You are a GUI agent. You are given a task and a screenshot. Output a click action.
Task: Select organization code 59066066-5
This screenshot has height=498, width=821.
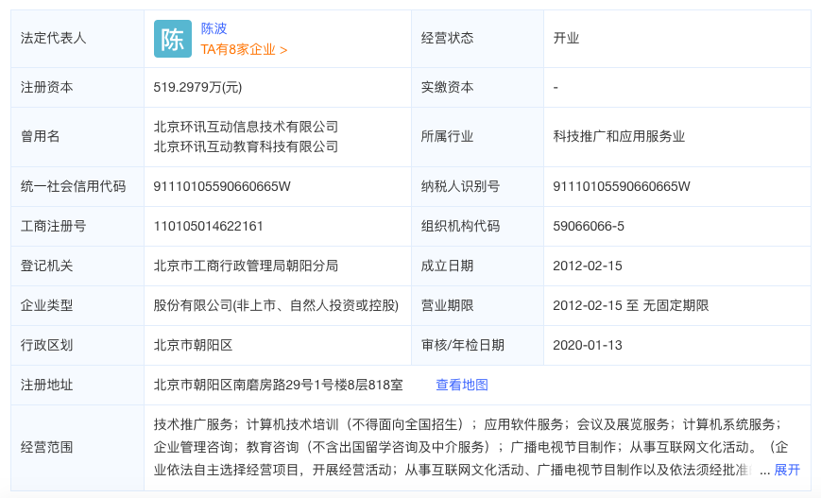[589, 226]
